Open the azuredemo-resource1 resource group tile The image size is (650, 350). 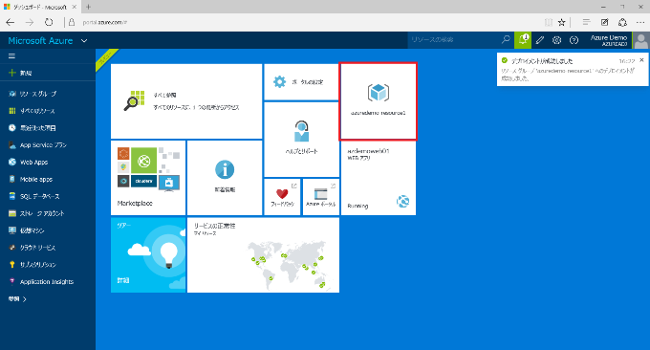379,101
